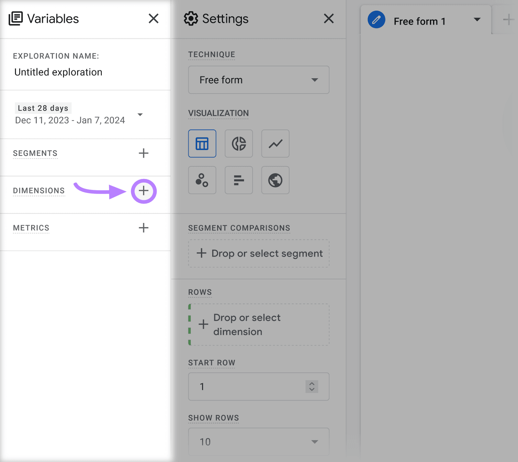
Task: Click the Start Row stepper arrows
Action: tap(311, 386)
